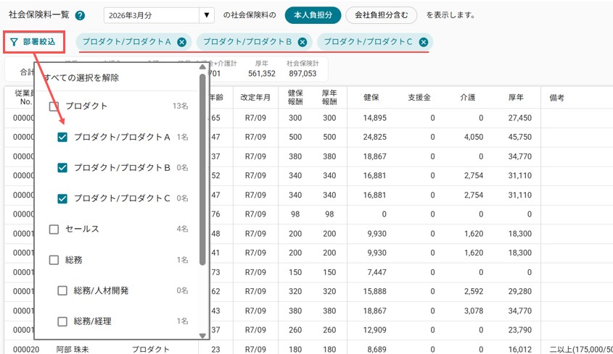Click the 厚年 column header
613x354 pixels.
pyautogui.click(x=516, y=98)
